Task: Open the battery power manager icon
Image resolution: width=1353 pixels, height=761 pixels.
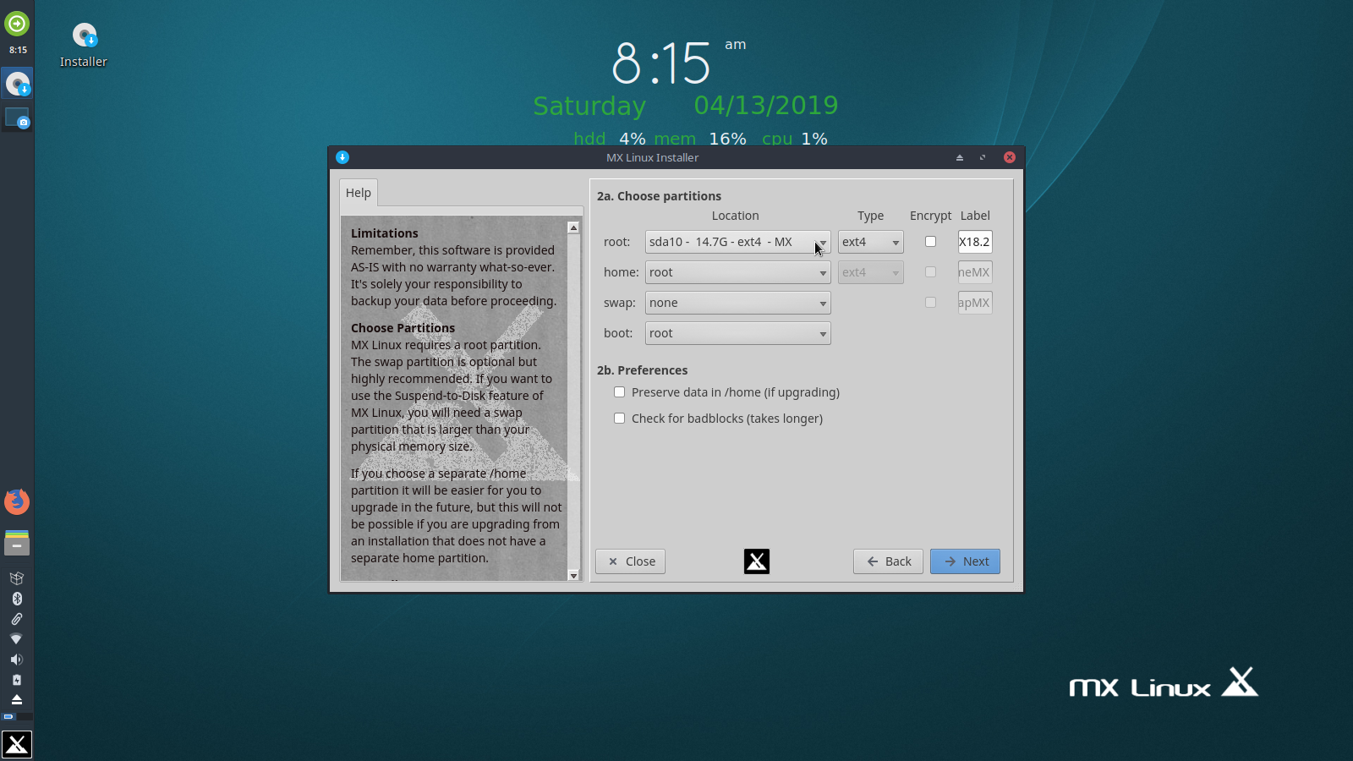Action: (16, 680)
